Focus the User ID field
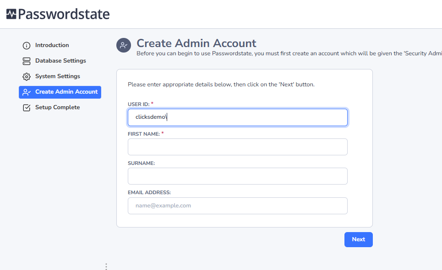This screenshot has height=270, width=442. point(238,117)
